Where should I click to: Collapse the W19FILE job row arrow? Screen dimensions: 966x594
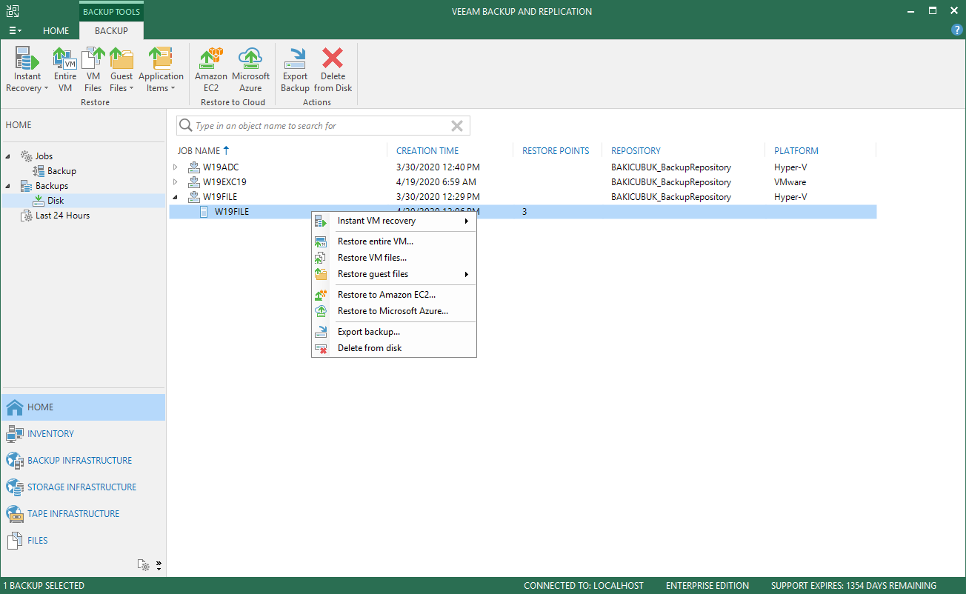(176, 197)
